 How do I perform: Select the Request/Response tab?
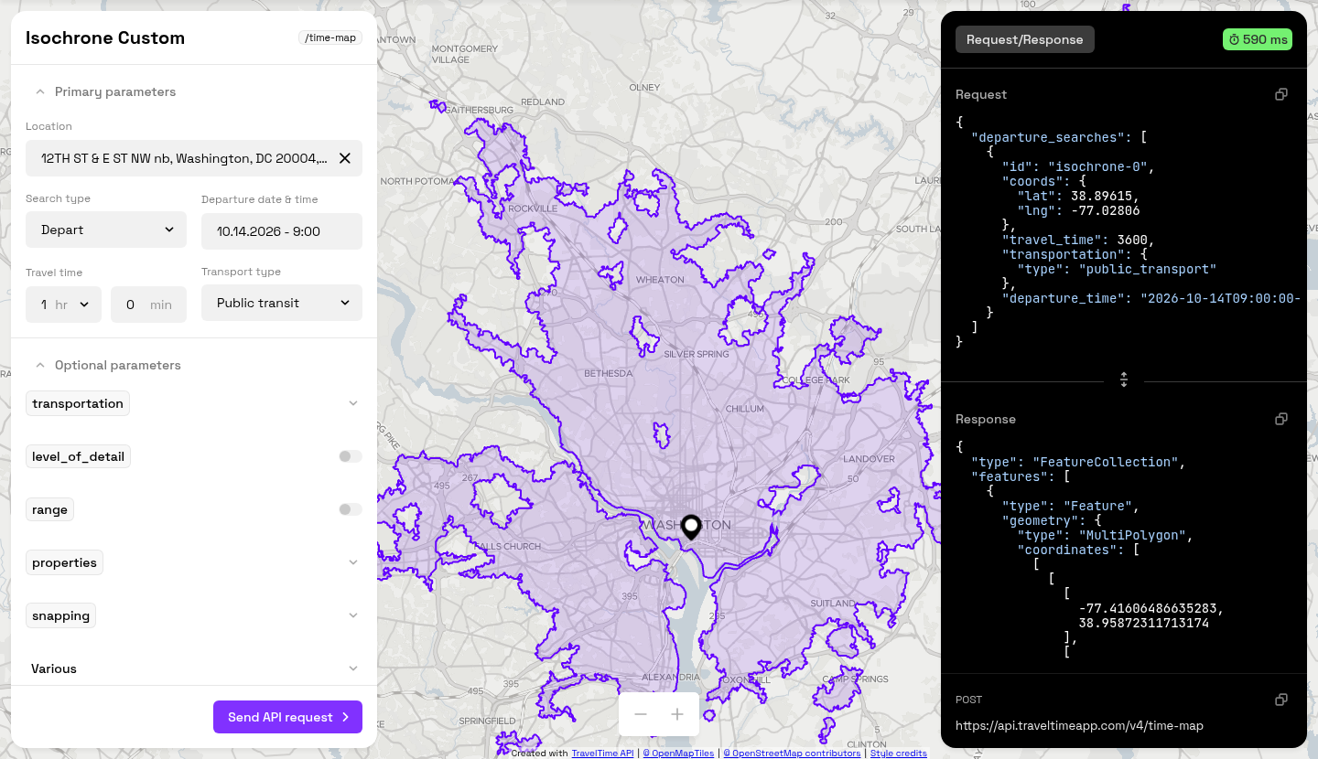[1025, 39]
